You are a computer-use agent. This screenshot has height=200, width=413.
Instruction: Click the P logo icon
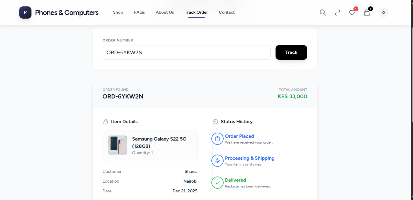click(25, 12)
